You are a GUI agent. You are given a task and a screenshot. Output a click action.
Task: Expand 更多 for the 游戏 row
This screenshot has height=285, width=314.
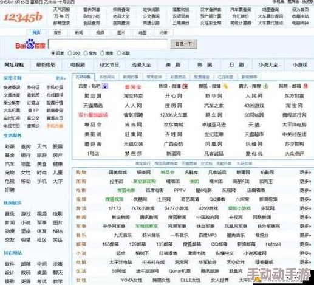click(305, 208)
